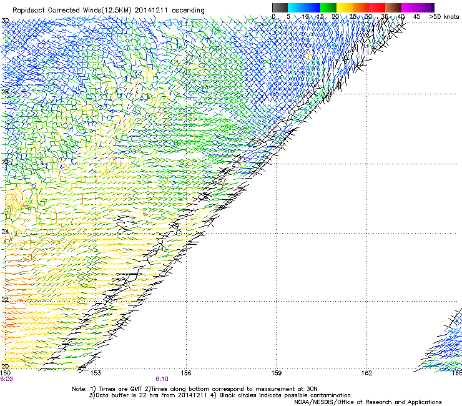Click longitude label '153' on bottom axis
Image resolution: width=462 pixels, height=406 pixels.
96,373
